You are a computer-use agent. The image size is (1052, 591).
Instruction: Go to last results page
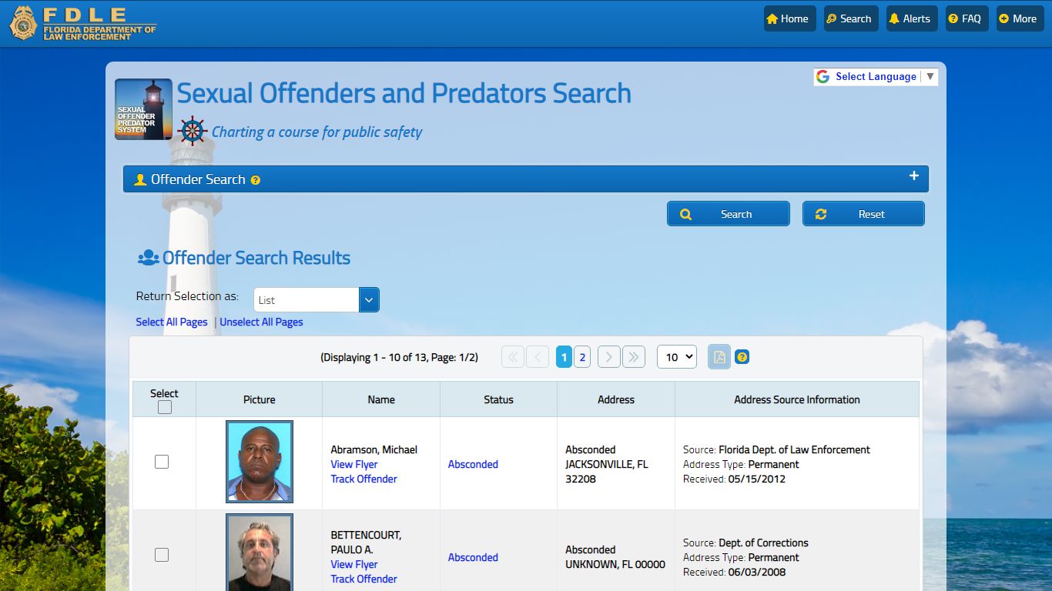(x=634, y=357)
